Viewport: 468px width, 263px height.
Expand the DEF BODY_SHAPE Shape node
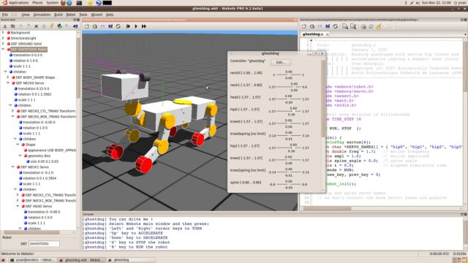pos(8,77)
